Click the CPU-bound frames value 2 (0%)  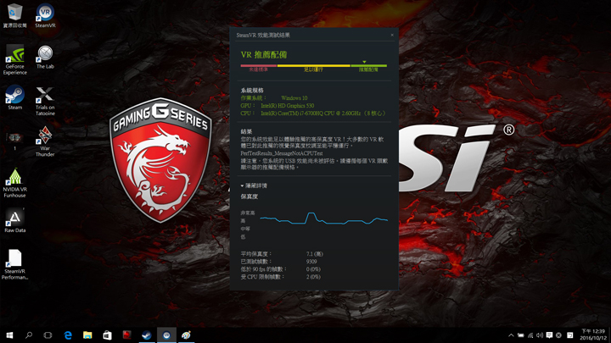(313, 277)
